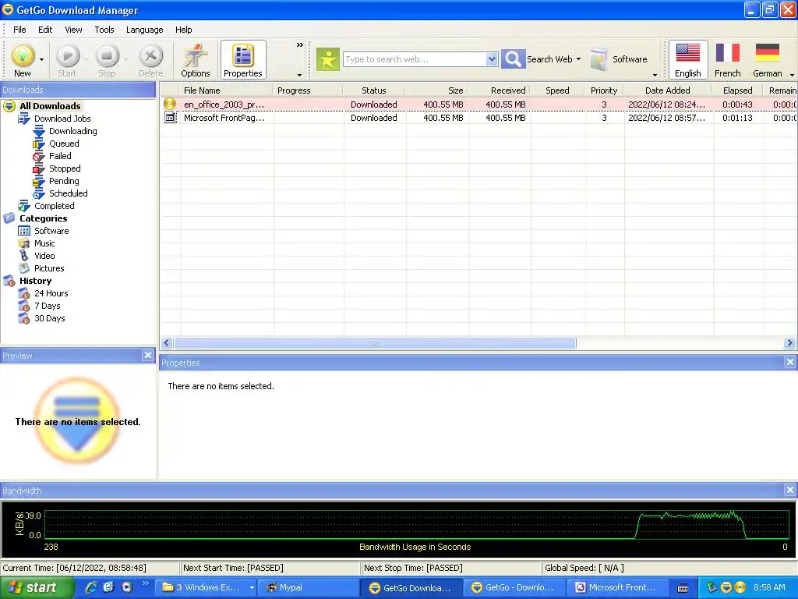Click the Stopped filter icon
Image resolution: width=798 pixels, height=599 pixels.
pos(39,168)
